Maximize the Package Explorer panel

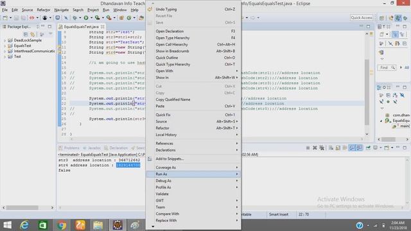[49, 26]
